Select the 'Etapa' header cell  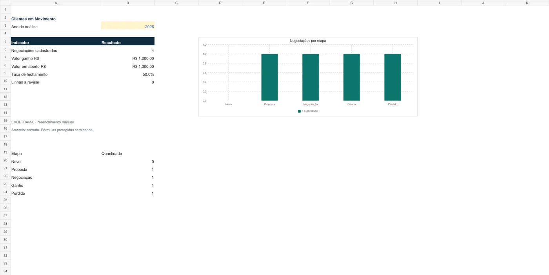coord(56,153)
